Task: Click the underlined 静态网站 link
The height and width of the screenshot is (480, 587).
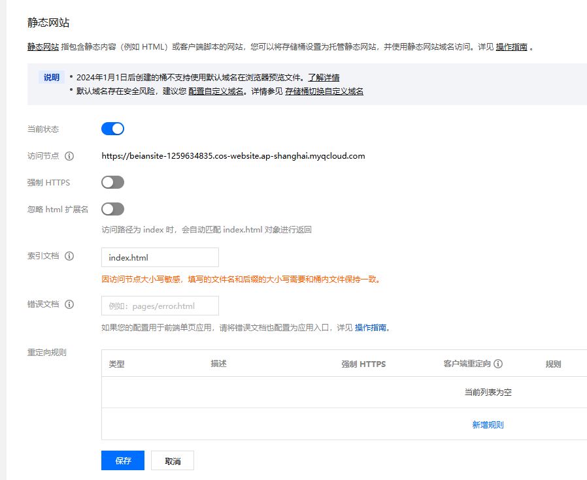Action: tap(43, 47)
